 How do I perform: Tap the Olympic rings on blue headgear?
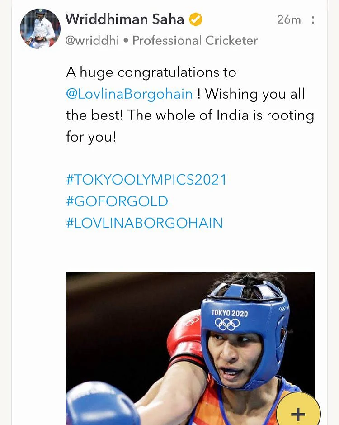click(227, 324)
